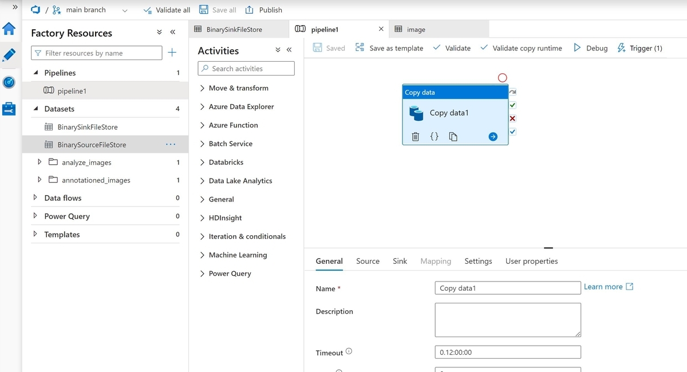Open the Sink tab
The height and width of the screenshot is (372, 687).
[400, 261]
